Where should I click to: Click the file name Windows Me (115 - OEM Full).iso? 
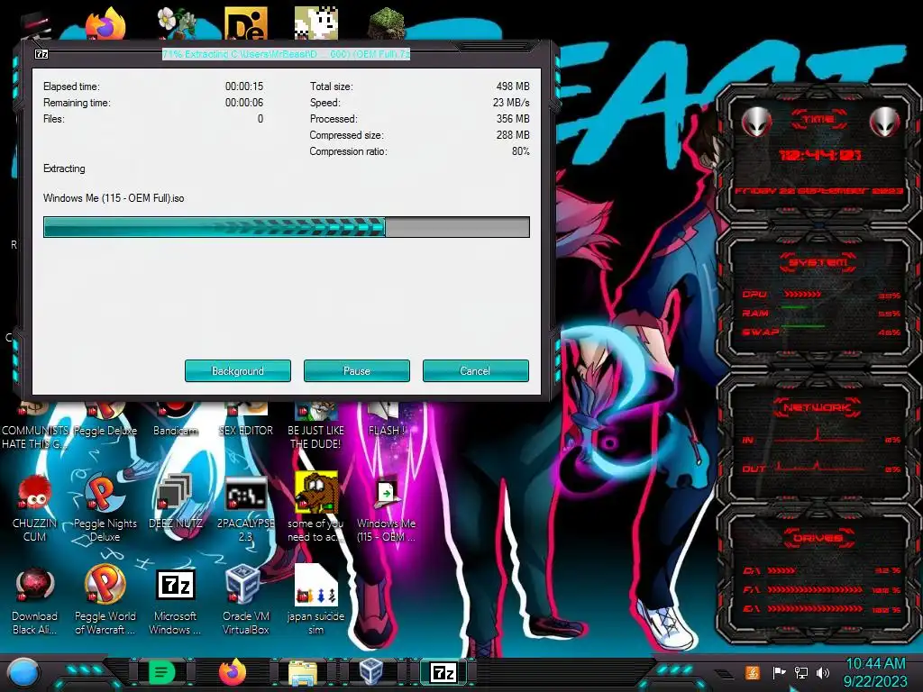point(114,198)
